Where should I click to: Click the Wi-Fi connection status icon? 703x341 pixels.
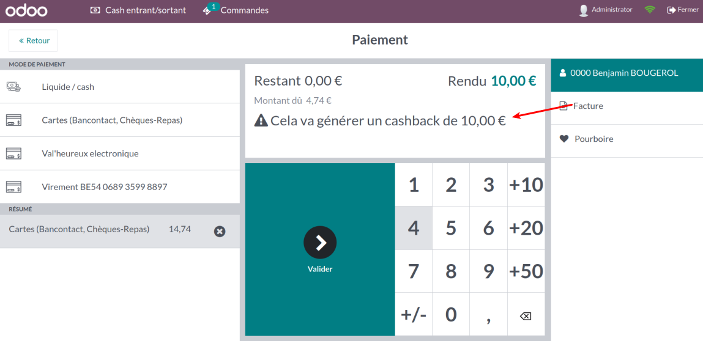[650, 9]
